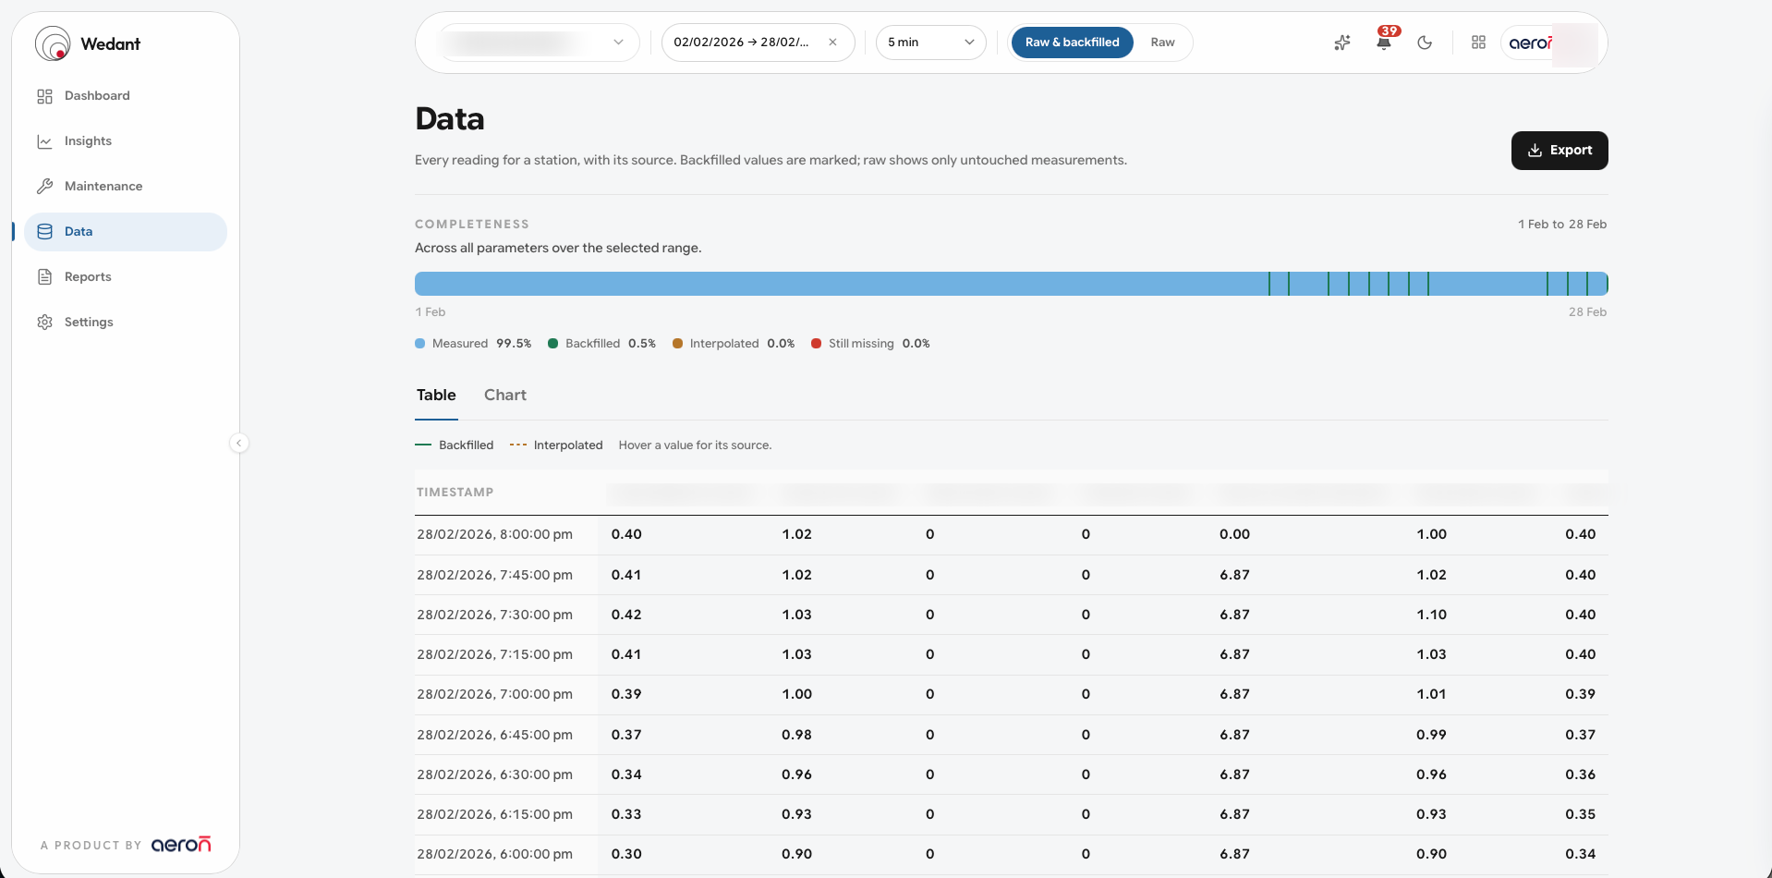Open the date range picker field
The height and width of the screenshot is (878, 1772).
click(x=758, y=43)
